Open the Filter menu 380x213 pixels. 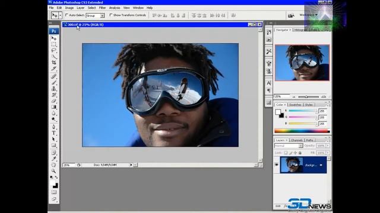click(x=102, y=8)
